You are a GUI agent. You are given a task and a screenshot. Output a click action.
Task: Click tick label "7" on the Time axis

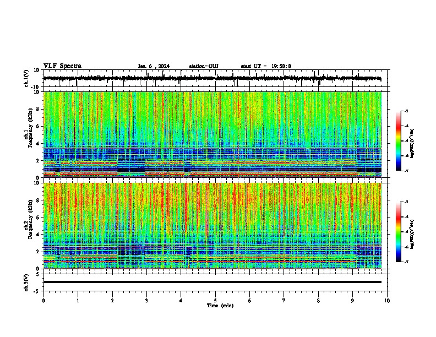pyautogui.click(x=284, y=301)
